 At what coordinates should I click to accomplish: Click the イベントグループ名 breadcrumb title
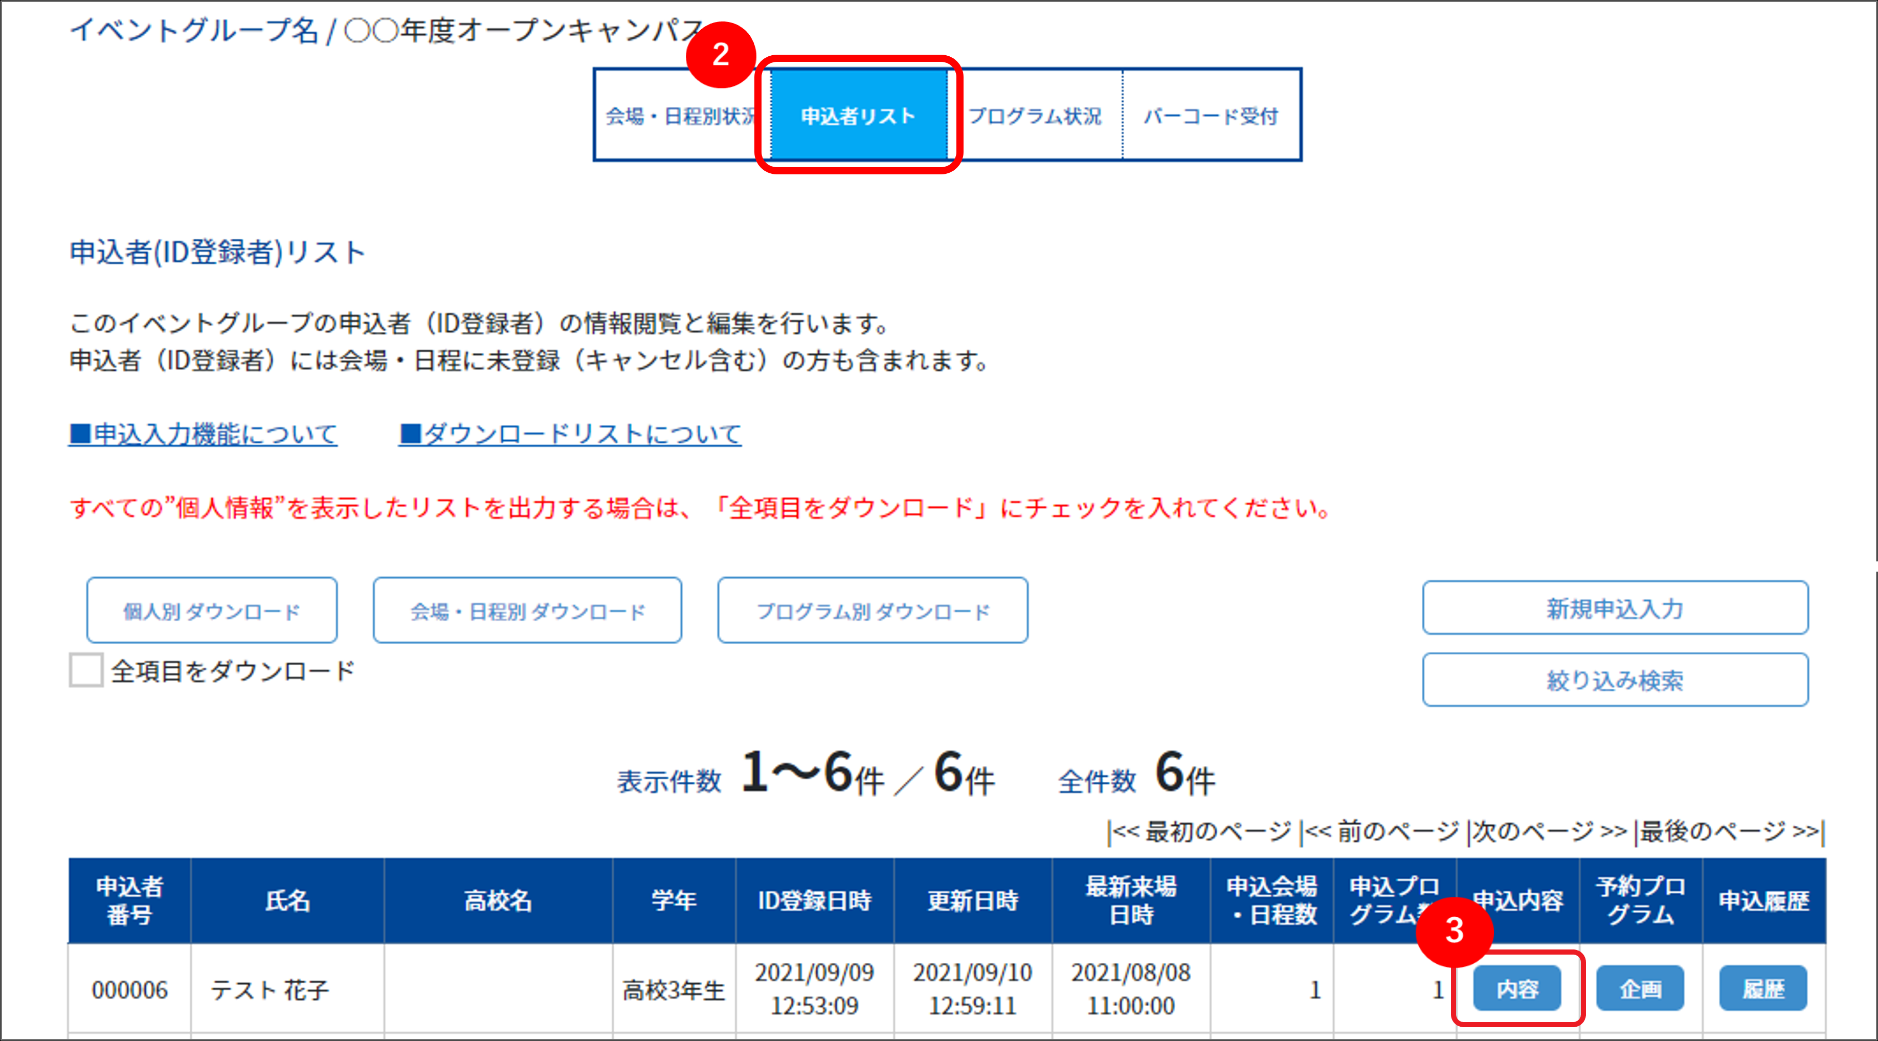(x=194, y=30)
